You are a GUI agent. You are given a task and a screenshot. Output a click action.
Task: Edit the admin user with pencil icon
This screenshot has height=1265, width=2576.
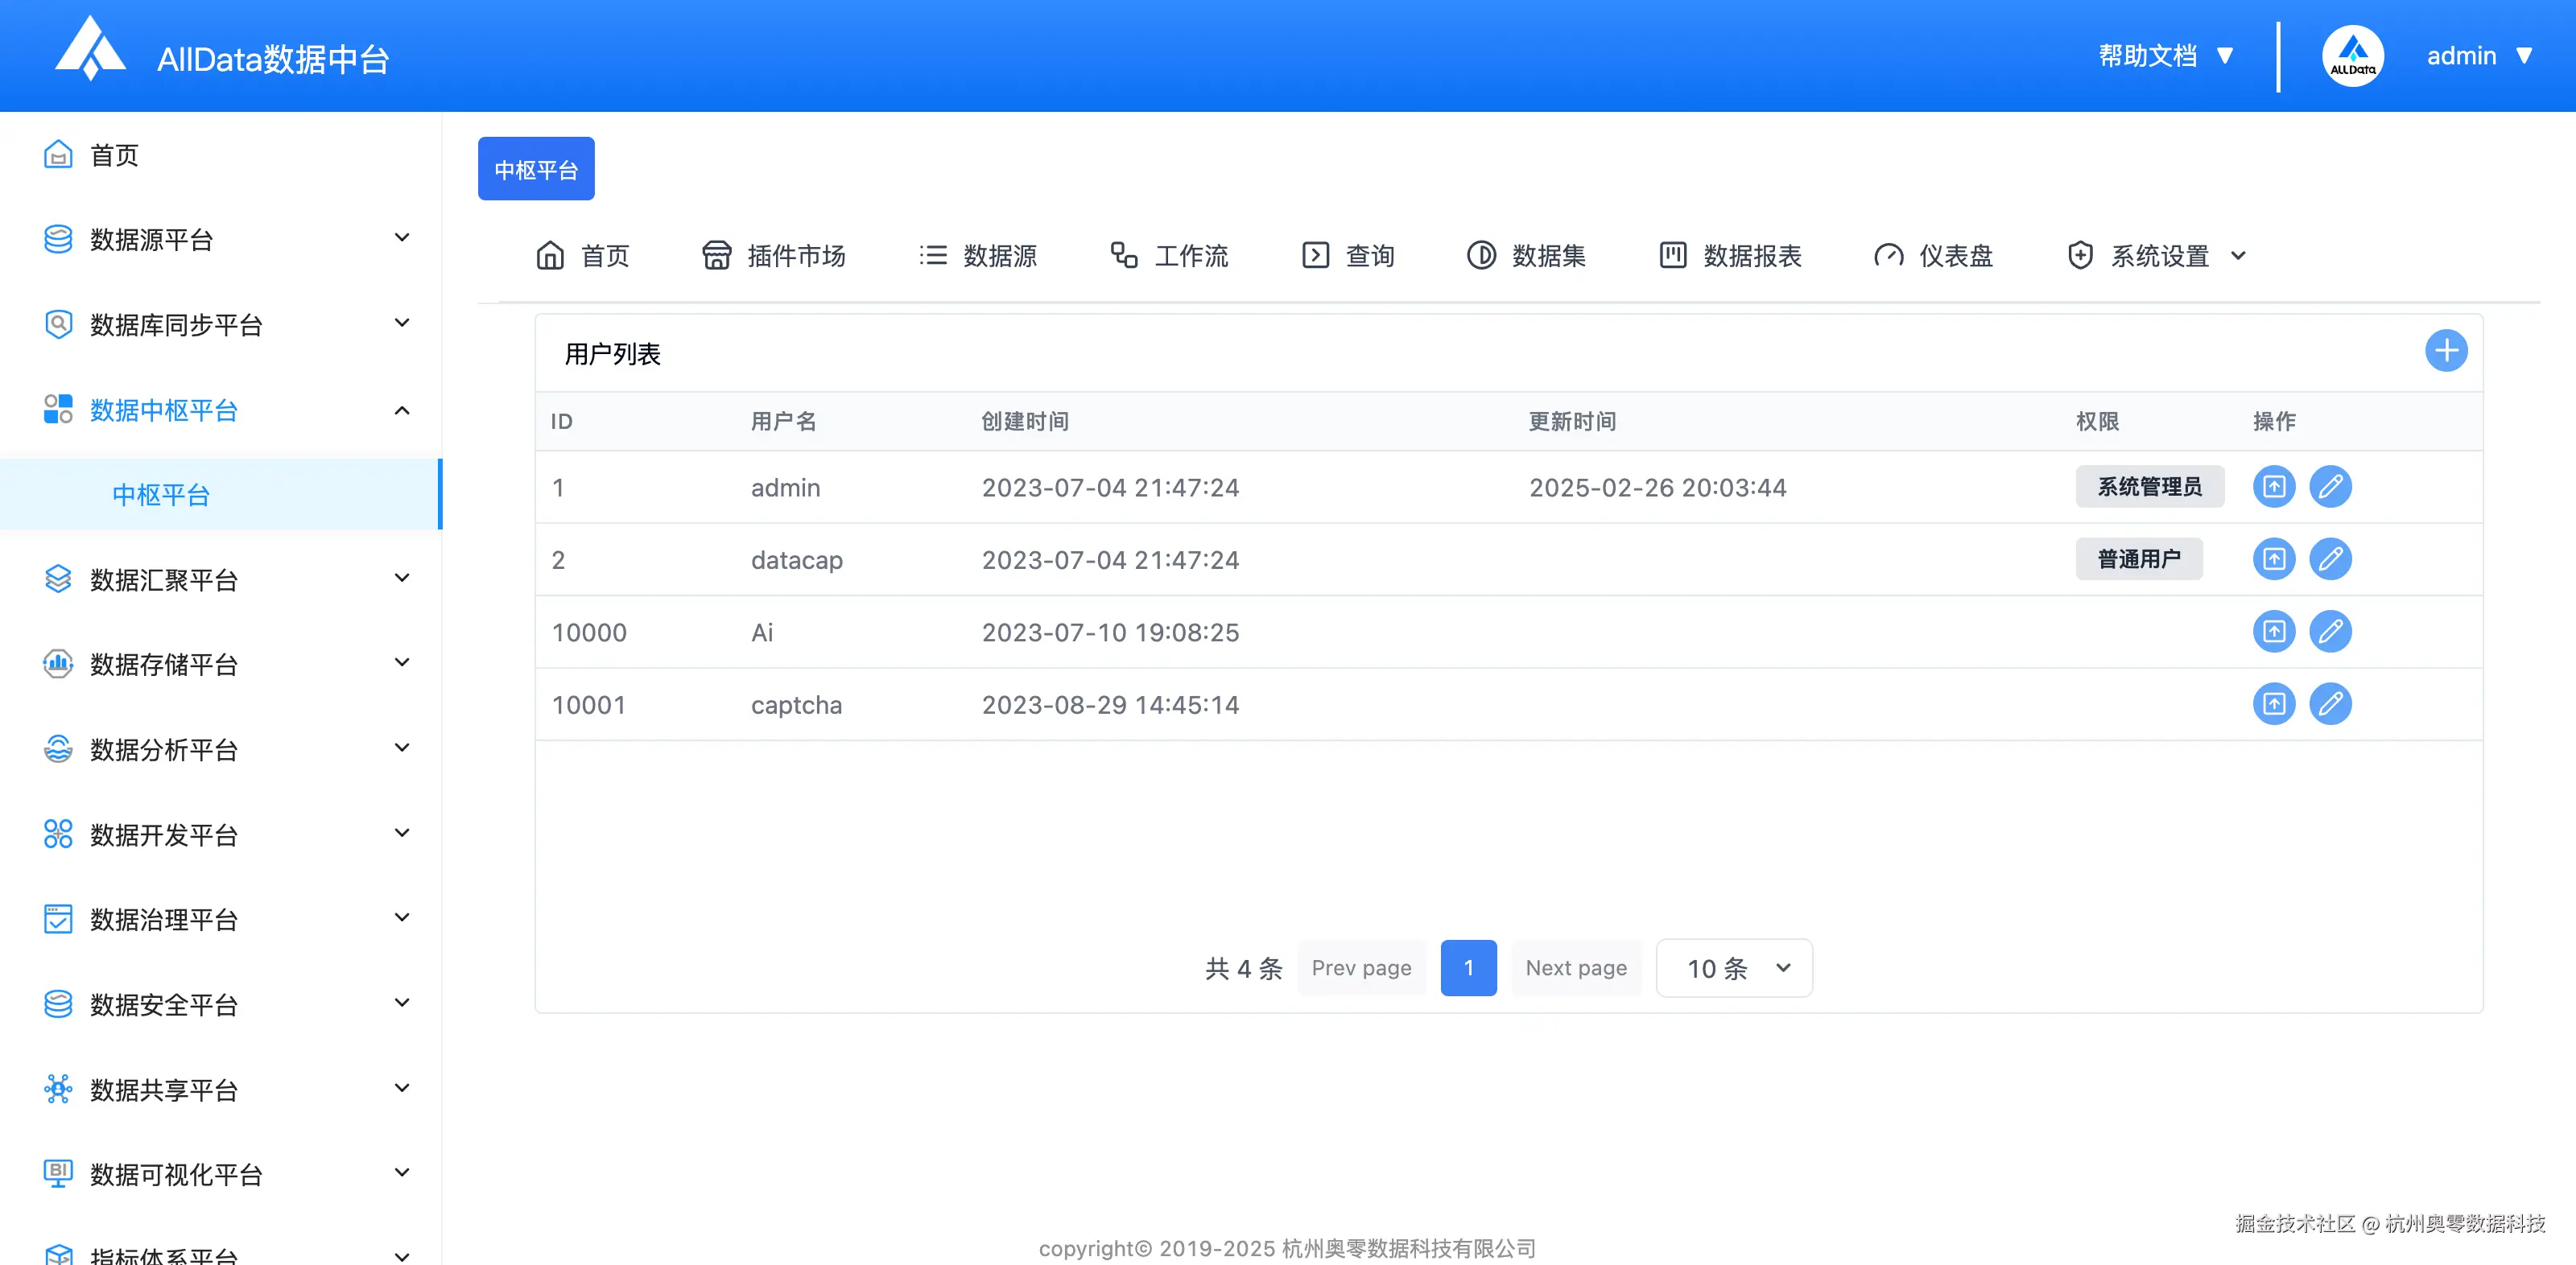coord(2332,487)
